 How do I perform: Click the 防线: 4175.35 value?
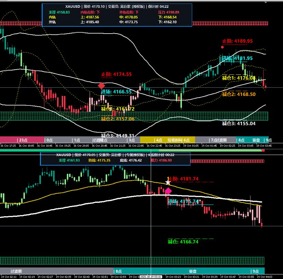[x=99, y=160]
